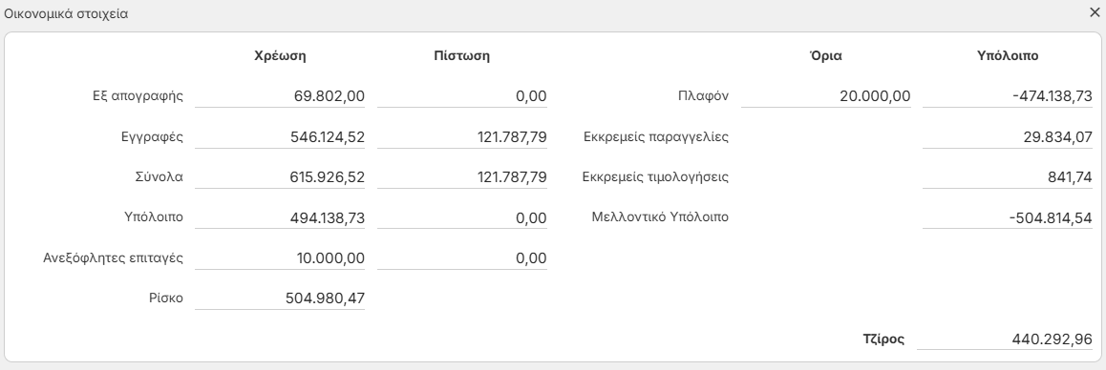Select the Εξ απογραφής Πίστωση field

click(462, 96)
